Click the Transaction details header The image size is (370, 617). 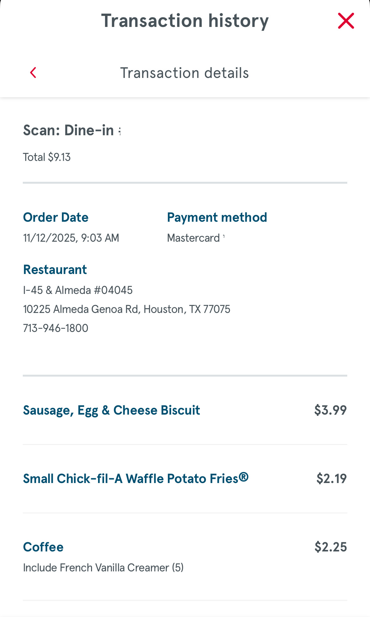(184, 73)
